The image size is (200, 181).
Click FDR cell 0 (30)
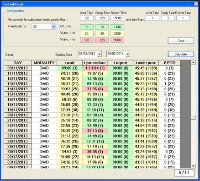click(x=169, y=110)
